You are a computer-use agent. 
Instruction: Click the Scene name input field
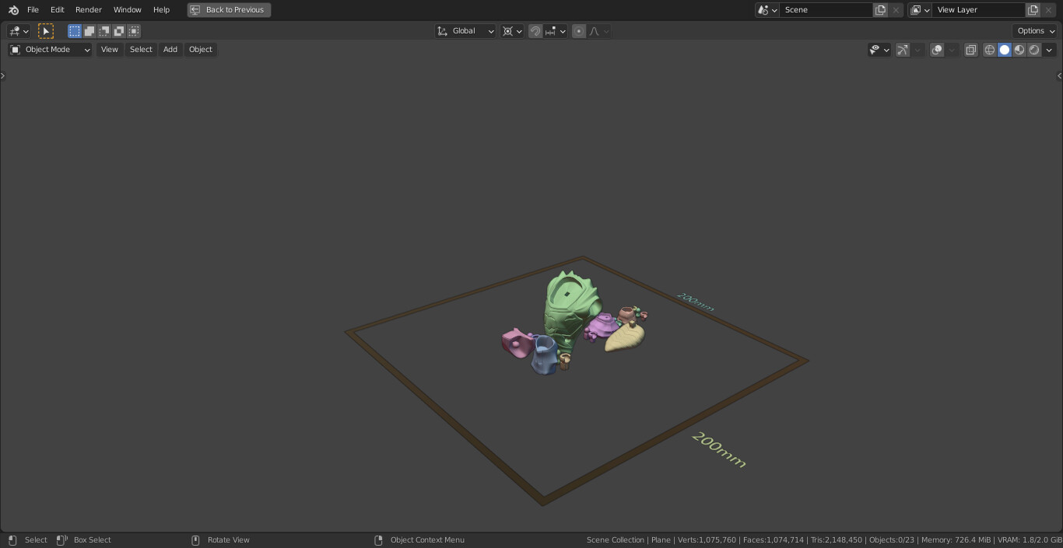click(x=826, y=10)
